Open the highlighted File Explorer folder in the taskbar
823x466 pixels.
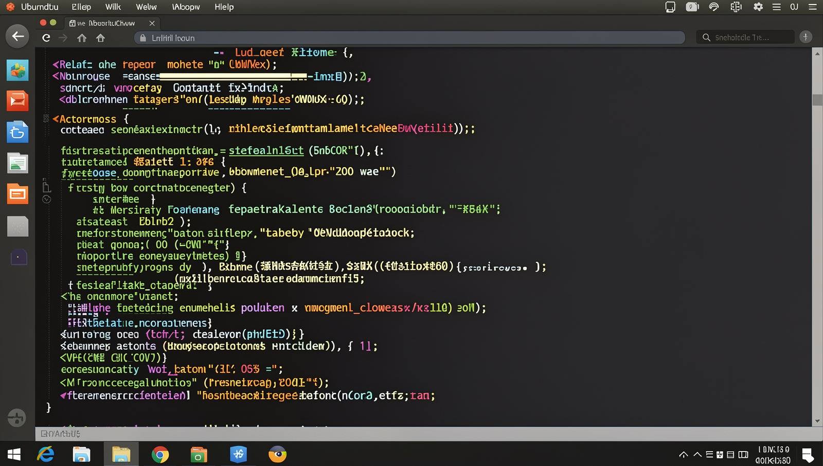pos(121,454)
